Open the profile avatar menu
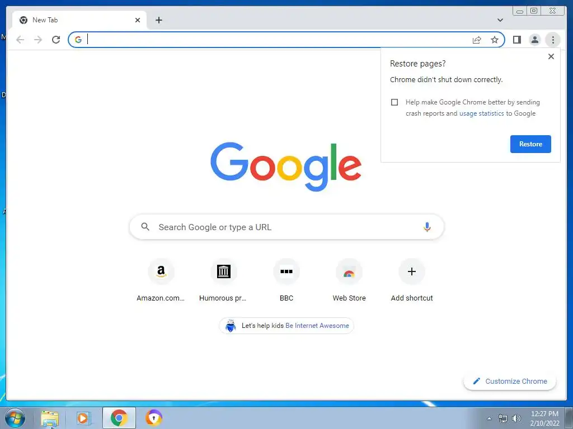The height and width of the screenshot is (429, 573). pos(534,40)
